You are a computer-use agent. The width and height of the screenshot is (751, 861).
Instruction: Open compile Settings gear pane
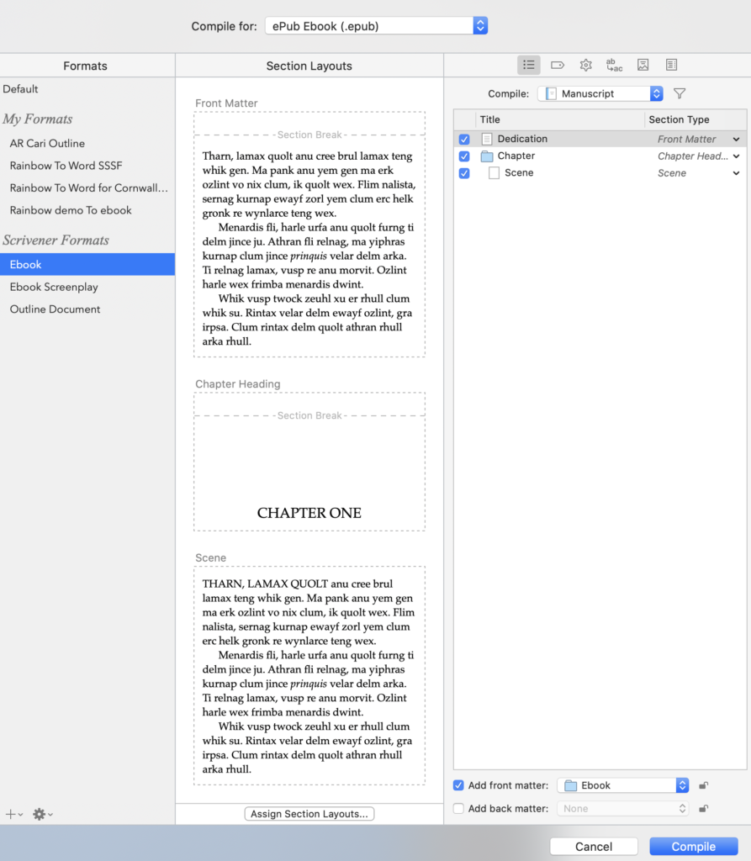pyautogui.click(x=585, y=65)
